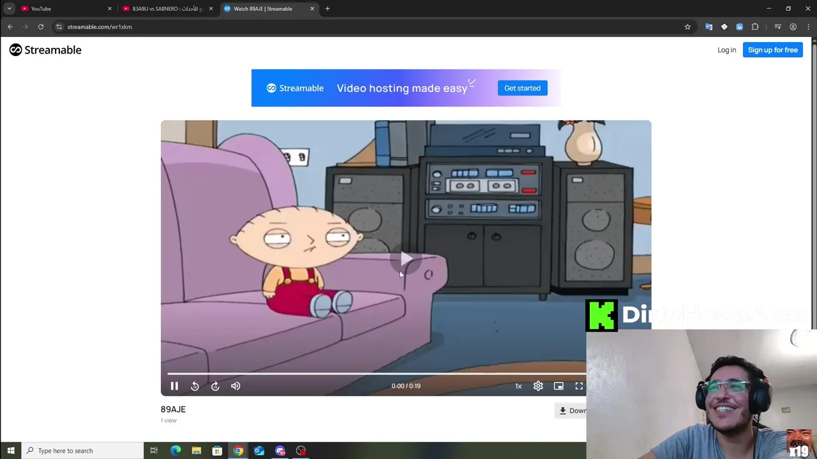The width and height of the screenshot is (817, 459).
Task: Click Get started in the banner
Action: (522, 88)
